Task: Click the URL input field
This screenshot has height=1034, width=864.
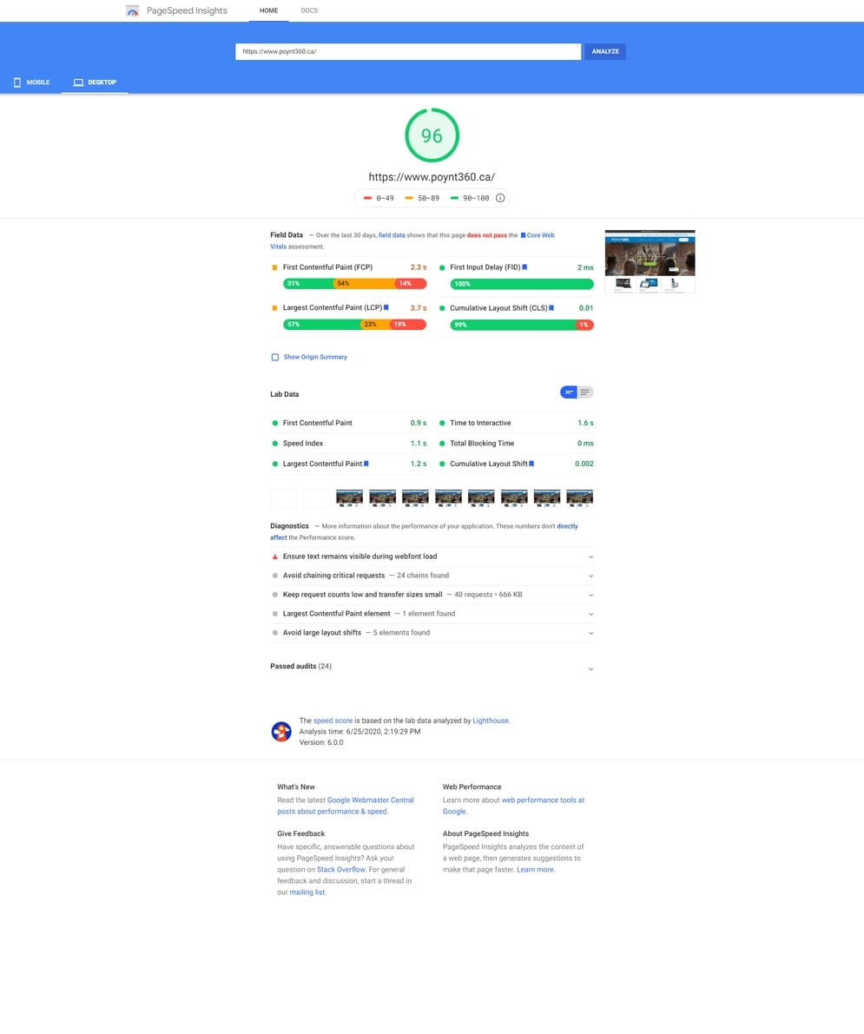Action: (x=407, y=51)
